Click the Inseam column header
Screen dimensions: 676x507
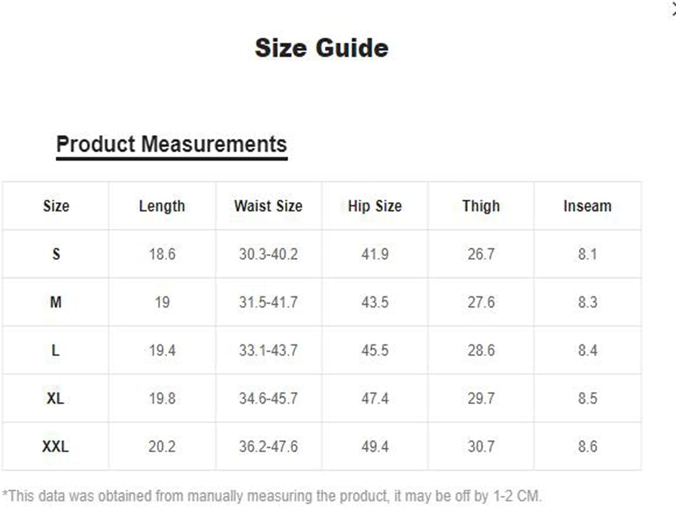coord(587,206)
